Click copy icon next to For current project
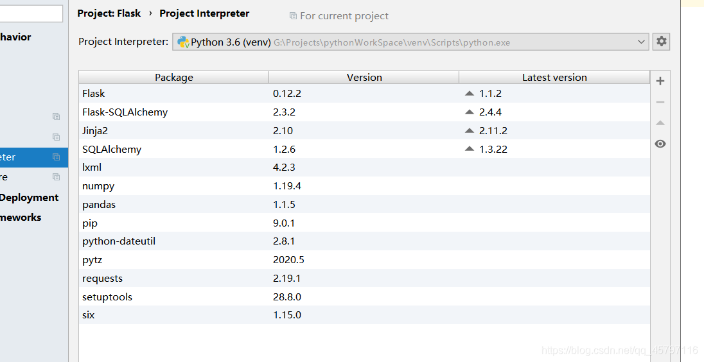704x362 pixels. (x=293, y=16)
